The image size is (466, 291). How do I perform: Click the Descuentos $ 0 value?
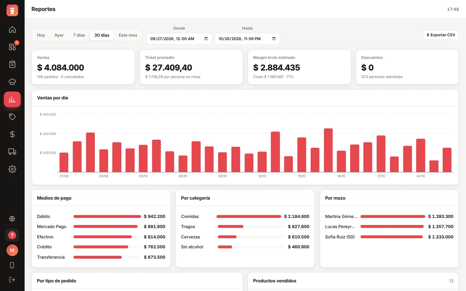point(367,68)
